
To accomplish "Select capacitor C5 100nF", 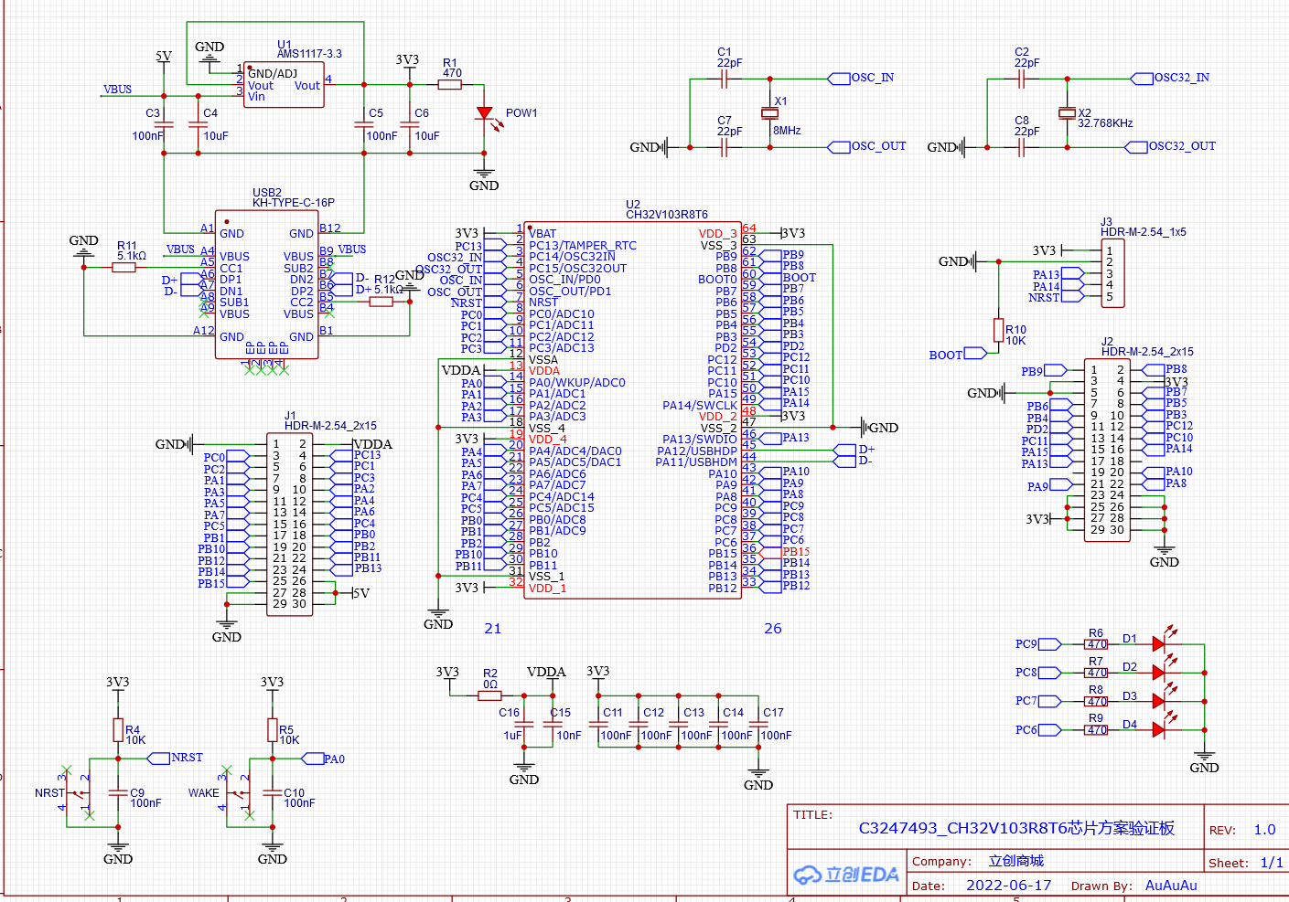I will pyautogui.click(x=364, y=124).
